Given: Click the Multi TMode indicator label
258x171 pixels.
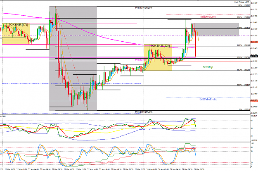Looking at the screenshot, I should pyautogui.click(x=242, y=2).
